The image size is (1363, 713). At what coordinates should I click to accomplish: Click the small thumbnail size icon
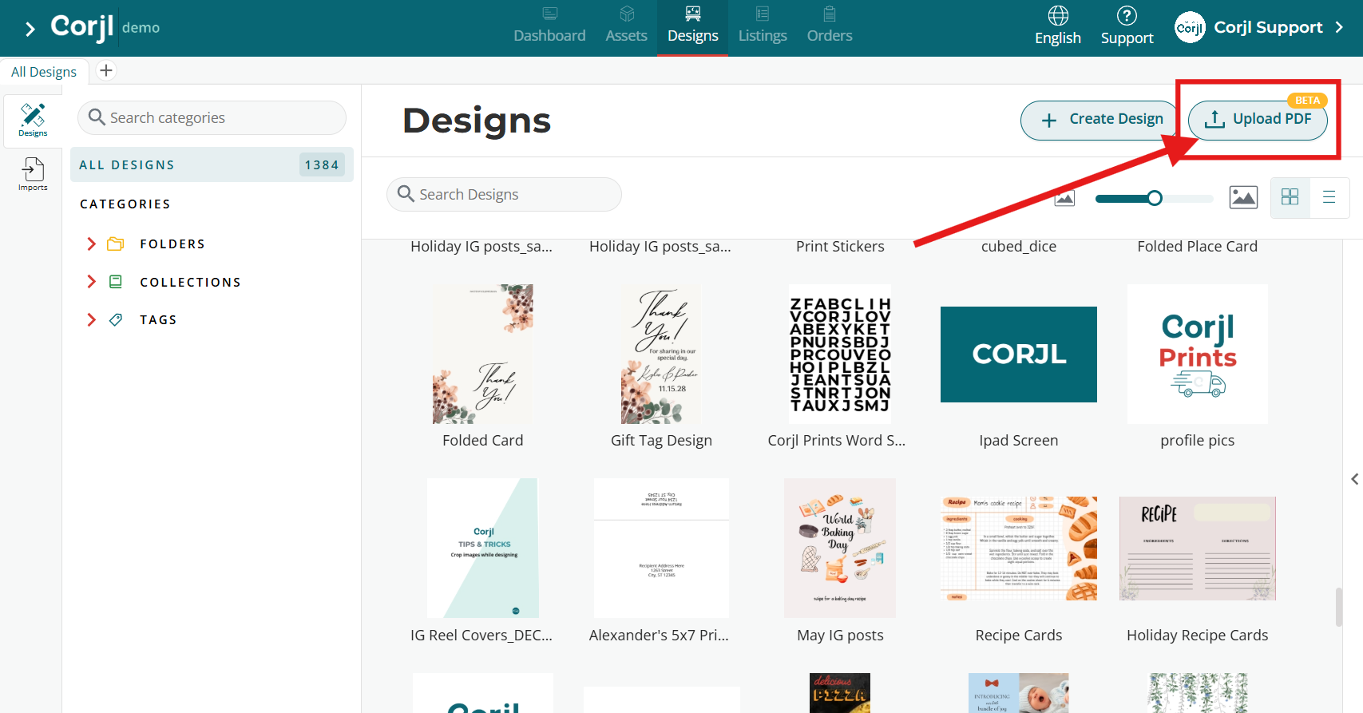coord(1064,198)
